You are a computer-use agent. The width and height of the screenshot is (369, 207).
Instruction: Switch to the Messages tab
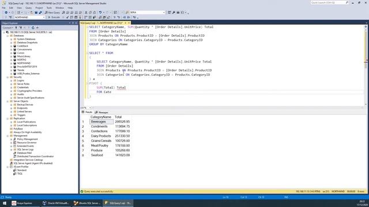click(101, 112)
